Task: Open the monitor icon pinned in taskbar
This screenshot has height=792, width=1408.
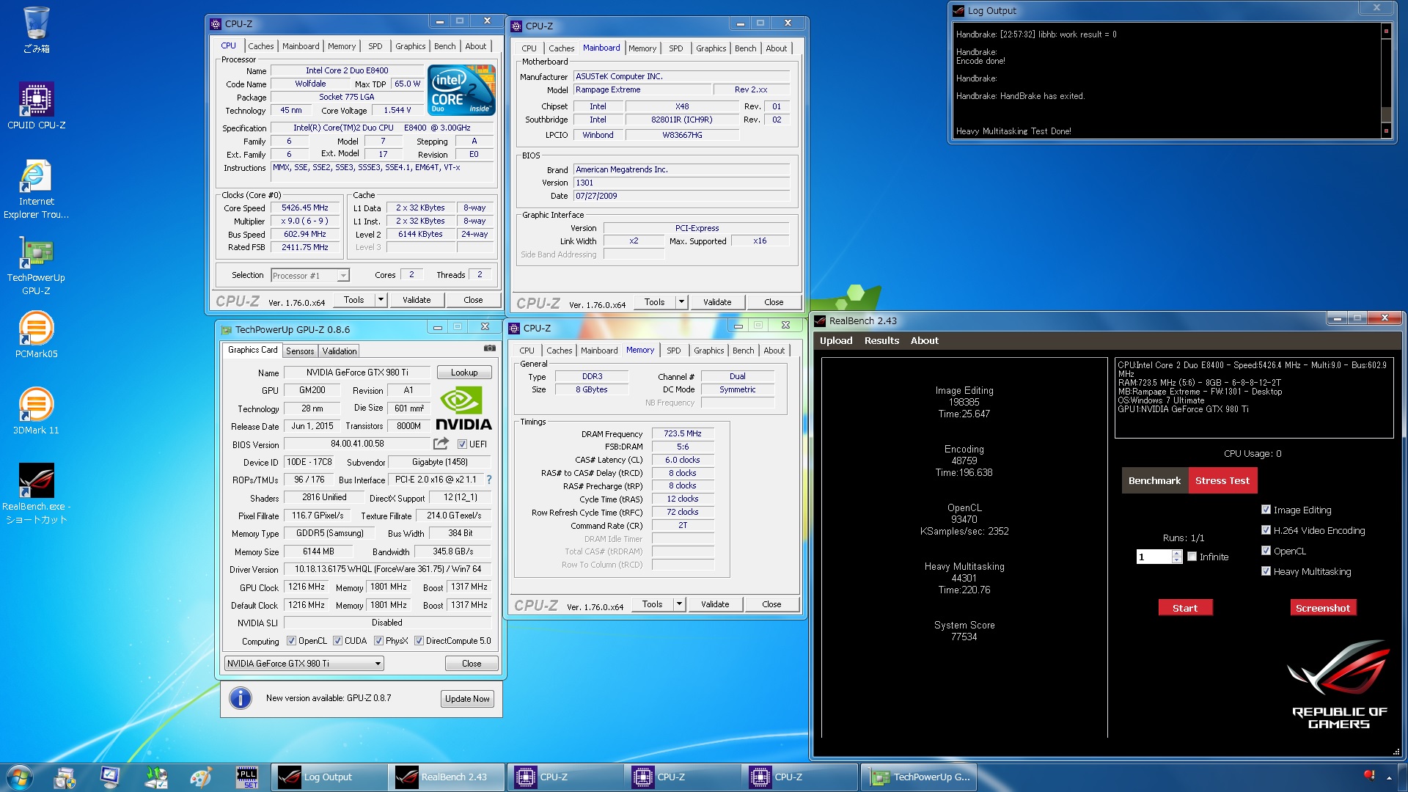Action: point(110,777)
